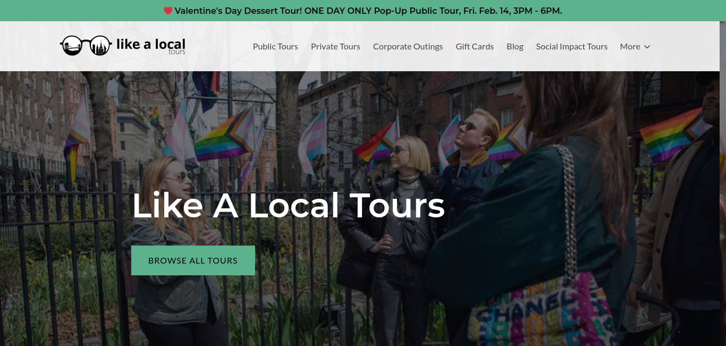Click the vertical page scrollbar
726x346 pixels.
723,183
